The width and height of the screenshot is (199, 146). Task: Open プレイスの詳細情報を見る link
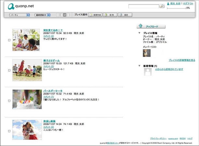click(x=182, y=60)
